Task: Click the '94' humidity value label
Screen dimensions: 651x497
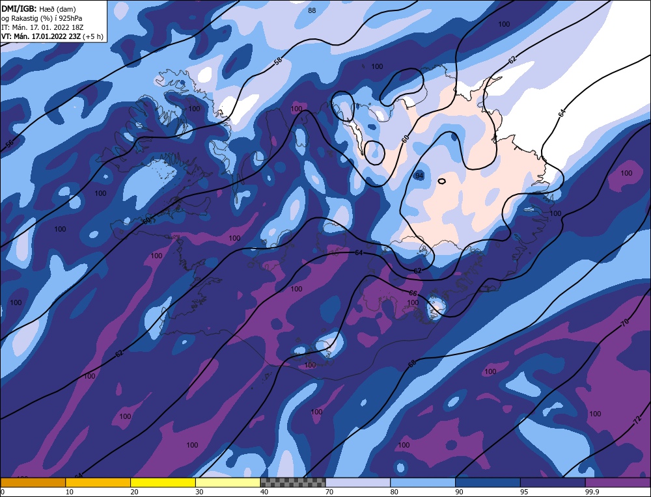Action: point(419,176)
